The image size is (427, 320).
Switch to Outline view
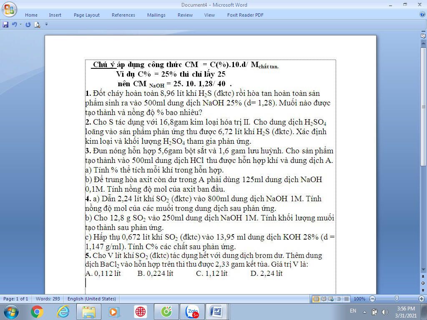(339, 299)
